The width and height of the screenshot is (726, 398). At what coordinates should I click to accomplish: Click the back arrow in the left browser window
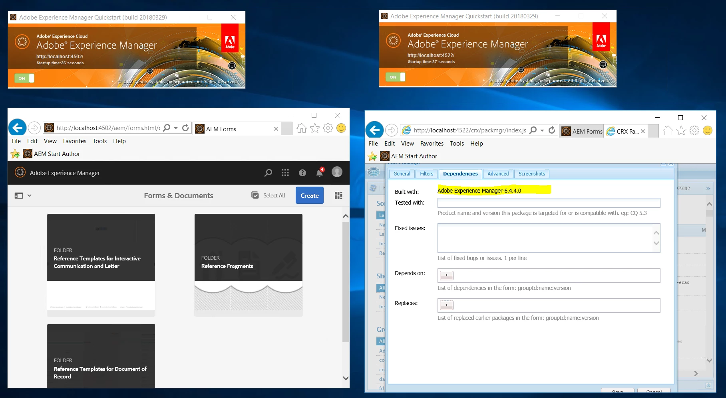pyautogui.click(x=17, y=128)
